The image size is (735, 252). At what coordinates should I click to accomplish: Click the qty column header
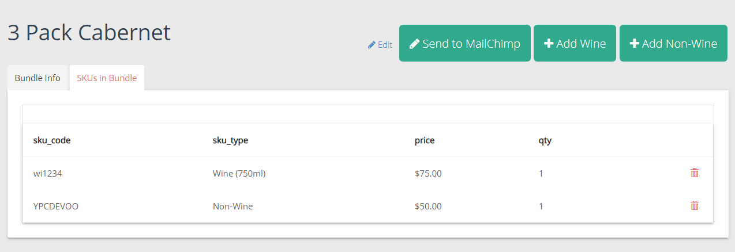(x=545, y=140)
